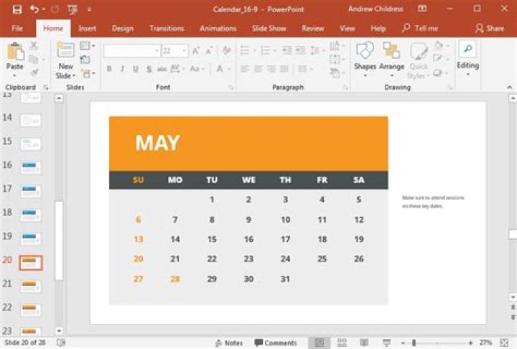Viewport: 517px width, 349px height.
Task: Open the File menu
Action: coord(17,29)
